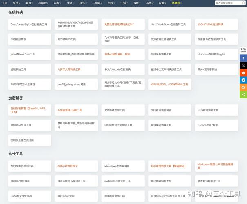Expand the 站长 dropdown menu
This screenshot has height=204, width=247.
(x=58, y=3)
